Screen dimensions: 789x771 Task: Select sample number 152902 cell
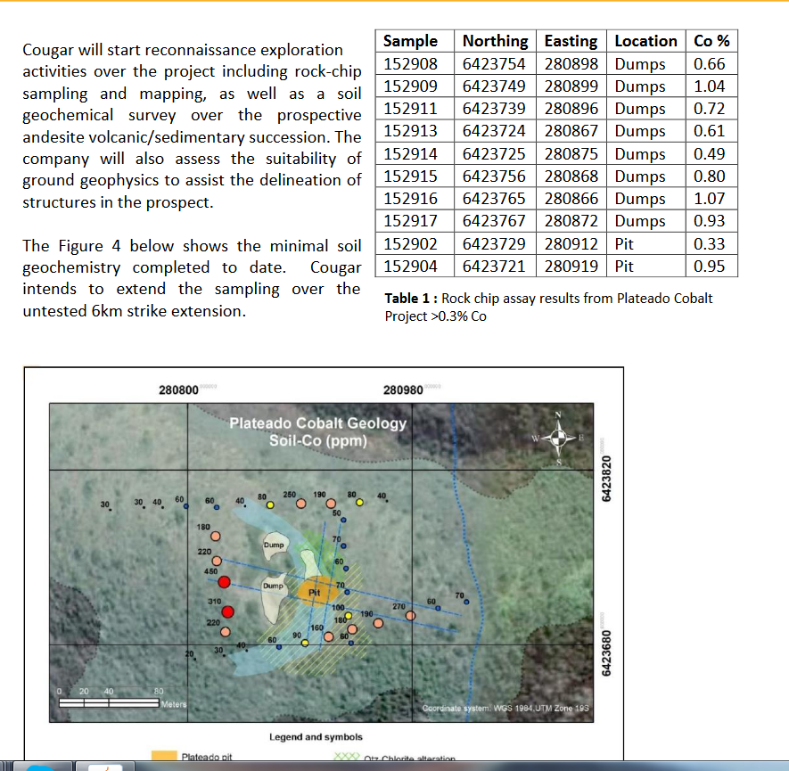pyautogui.click(x=415, y=243)
